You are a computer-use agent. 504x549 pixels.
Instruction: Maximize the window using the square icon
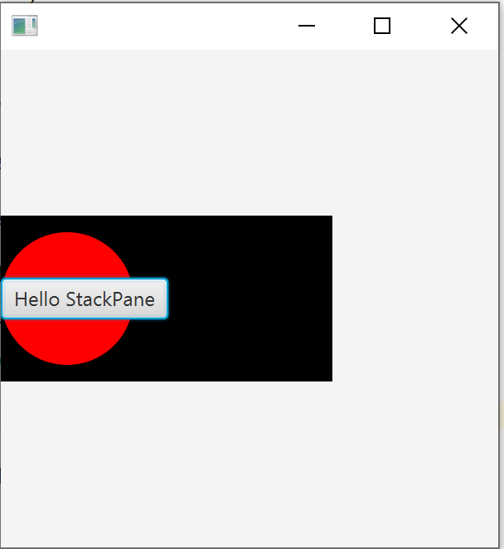[382, 27]
